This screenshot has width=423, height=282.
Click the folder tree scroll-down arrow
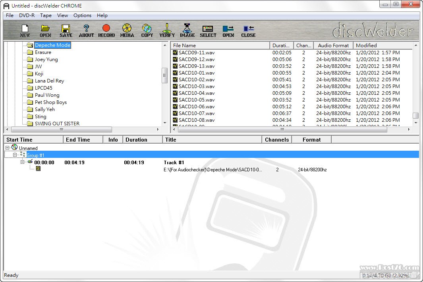coord(164,123)
